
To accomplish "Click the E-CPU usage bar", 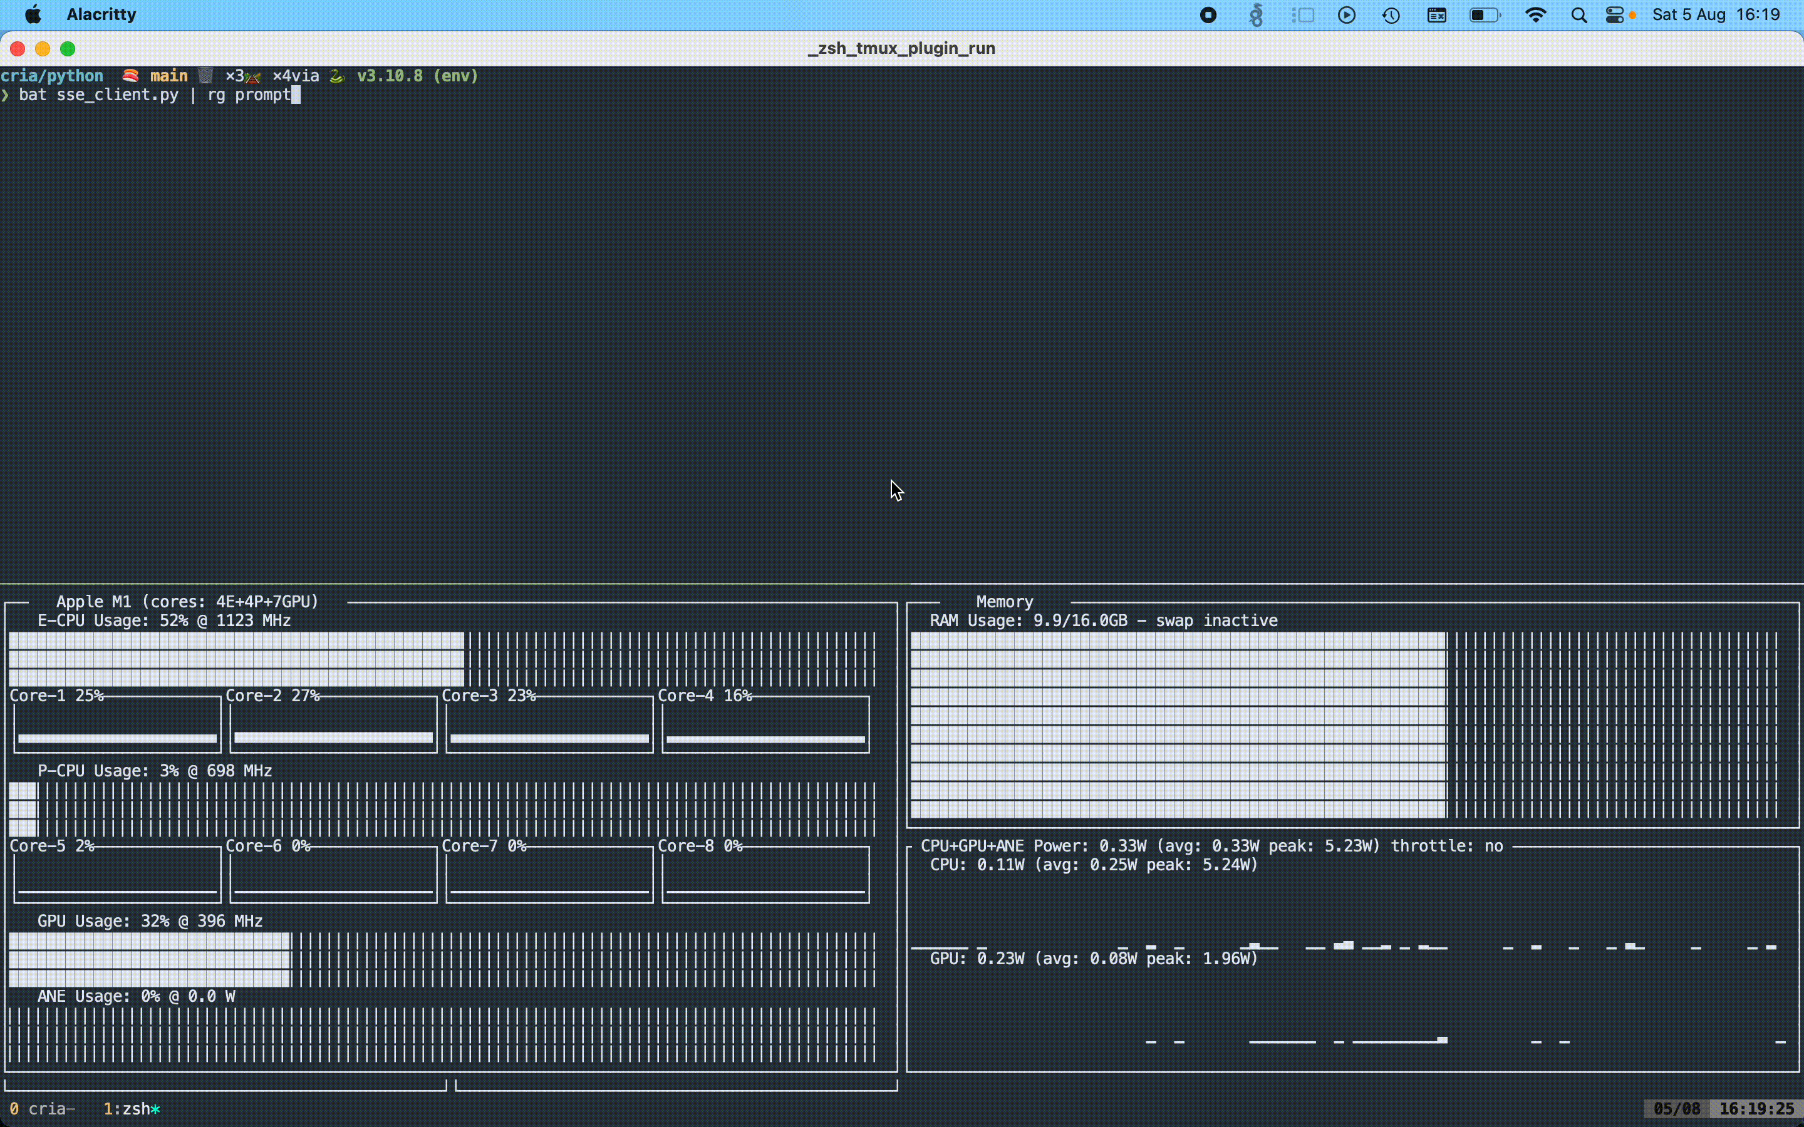I will (442, 659).
